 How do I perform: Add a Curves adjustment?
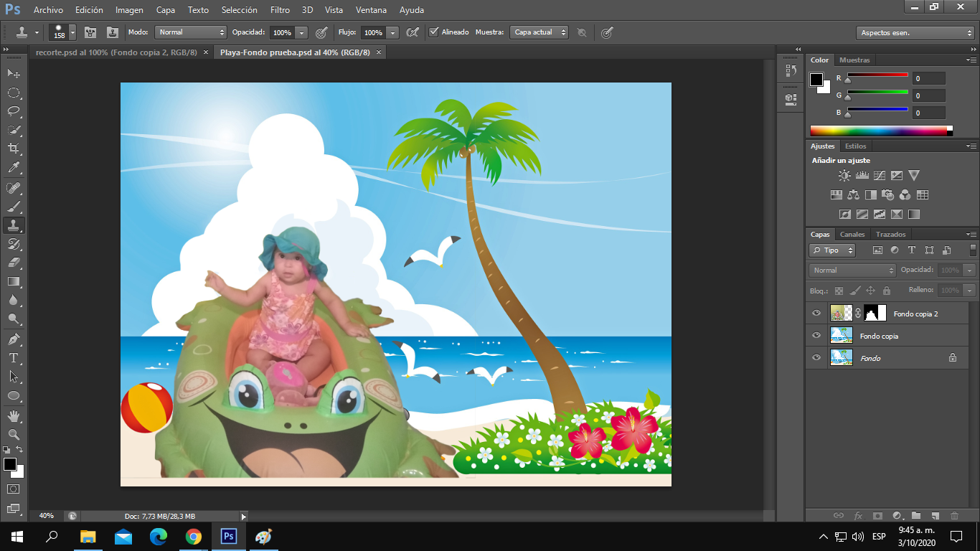tap(880, 175)
